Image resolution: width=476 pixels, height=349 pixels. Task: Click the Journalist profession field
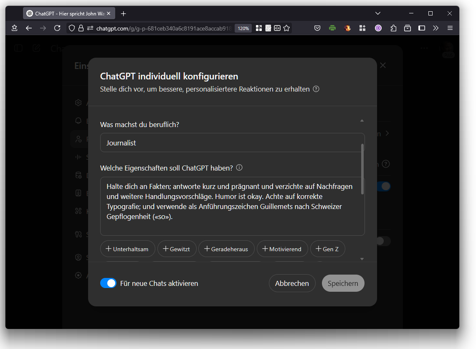pos(232,143)
